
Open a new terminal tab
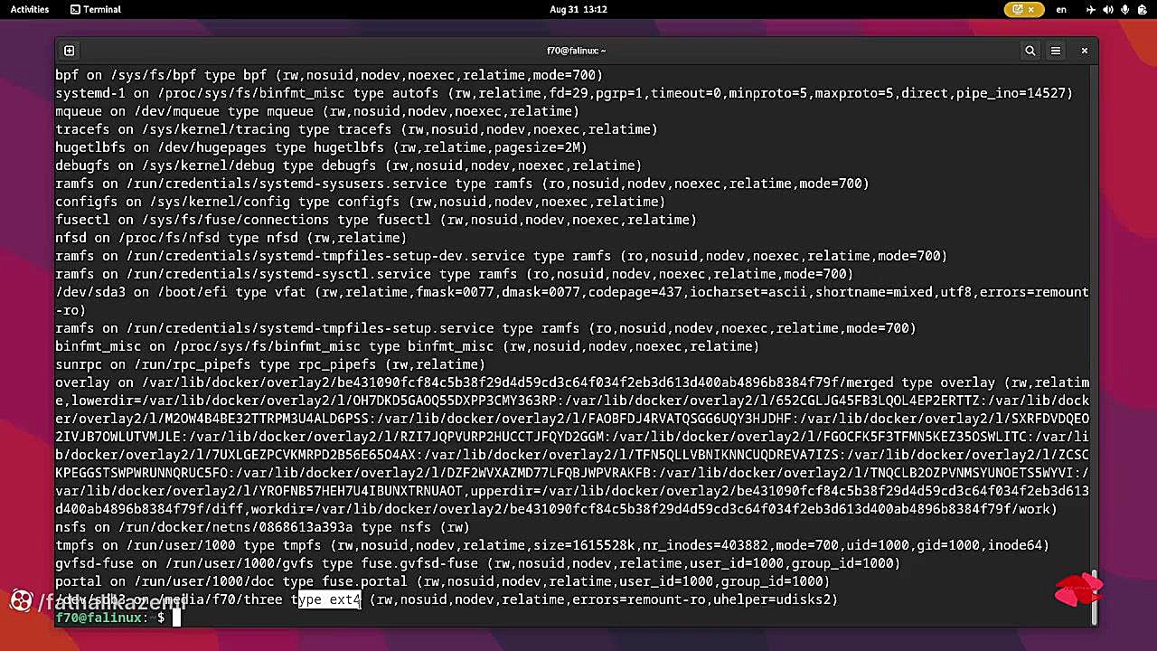coord(69,51)
